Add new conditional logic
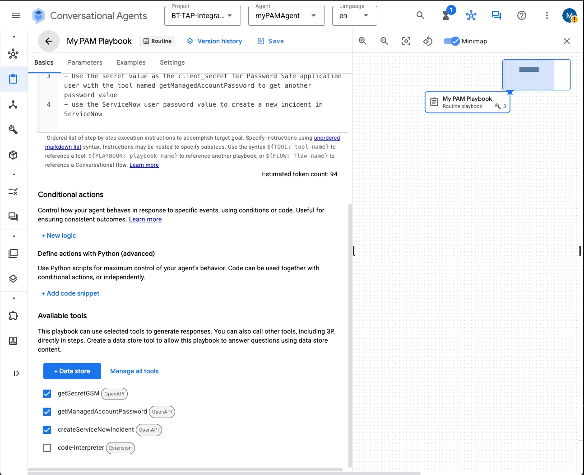The height and width of the screenshot is (475, 584). (x=59, y=235)
